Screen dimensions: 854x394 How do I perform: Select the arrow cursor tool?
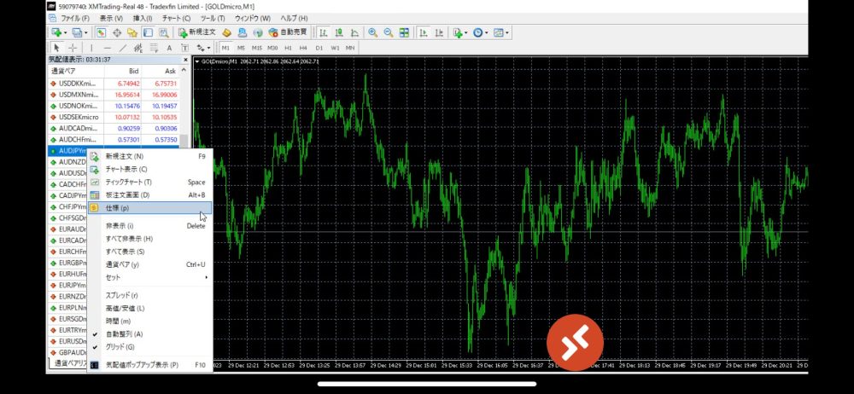point(56,48)
